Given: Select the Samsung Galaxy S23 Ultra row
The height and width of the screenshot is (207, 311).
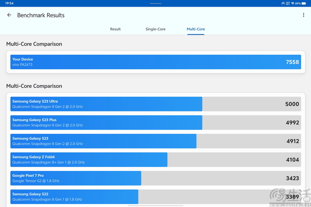Looking at the screenshot, I should (155, 104).
